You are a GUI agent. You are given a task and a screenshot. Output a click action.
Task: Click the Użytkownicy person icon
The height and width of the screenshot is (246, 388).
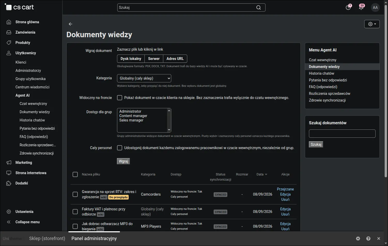click(x=9, y=53)
